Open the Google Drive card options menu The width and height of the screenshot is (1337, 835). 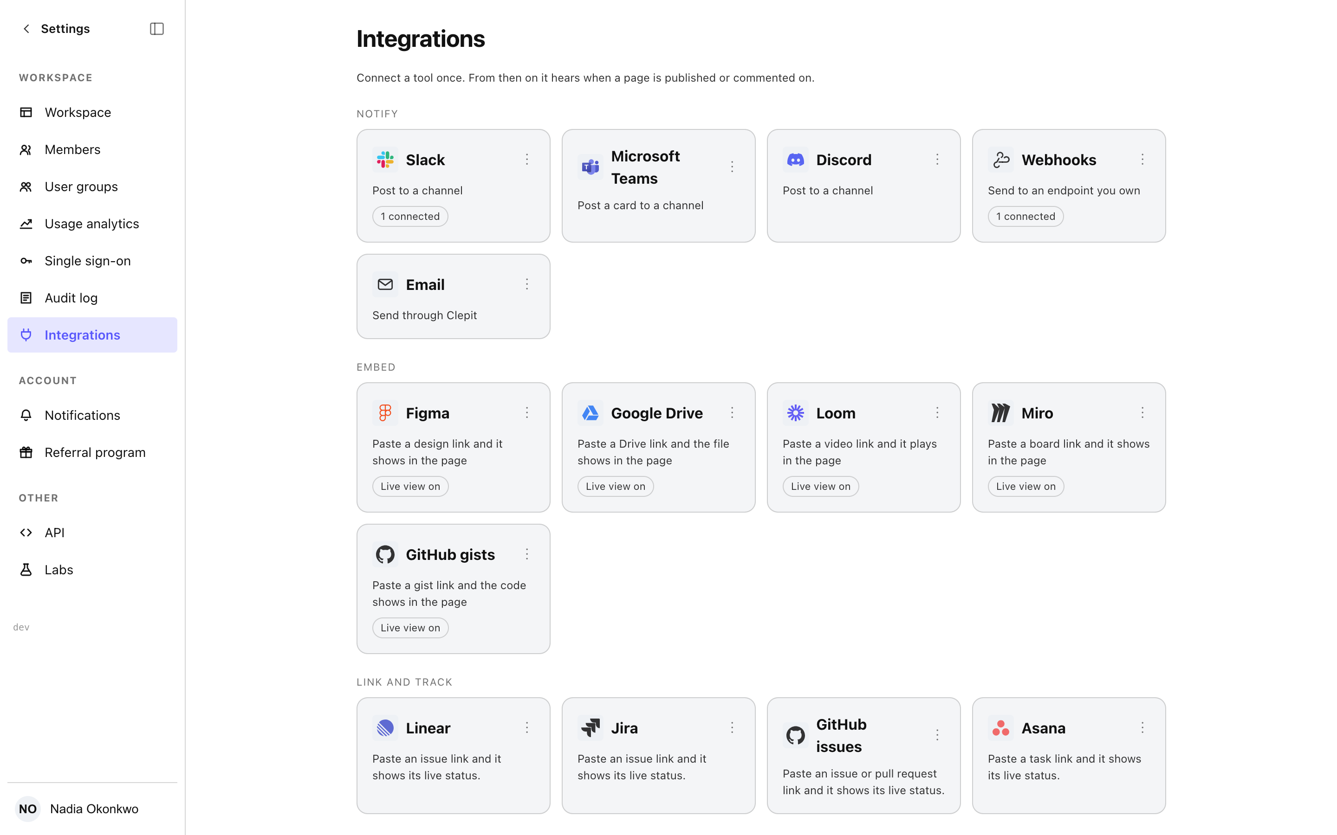point(732,413)
